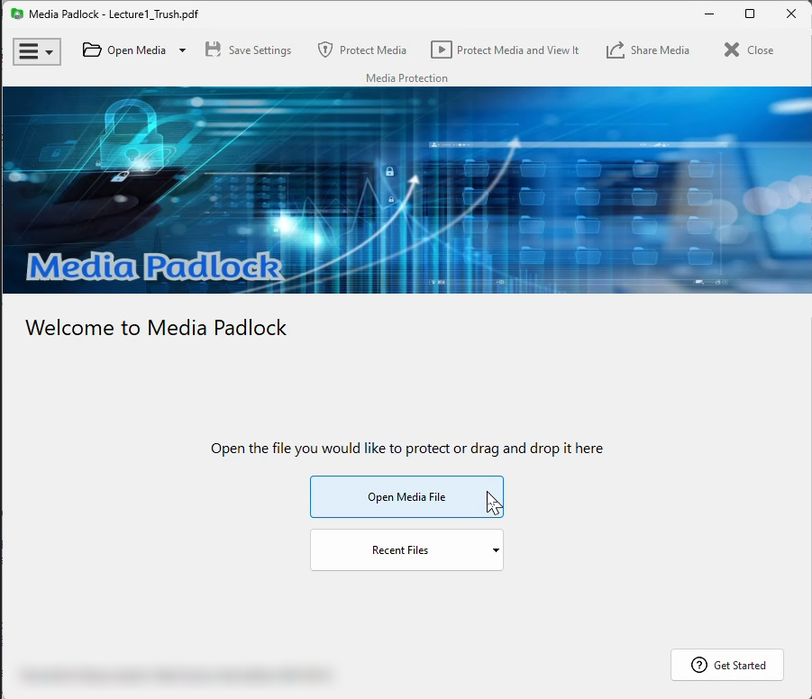The height and width of the screenshot is (699, 812).
Task: Open the hamburger main menu
Action: pos(36,51)
